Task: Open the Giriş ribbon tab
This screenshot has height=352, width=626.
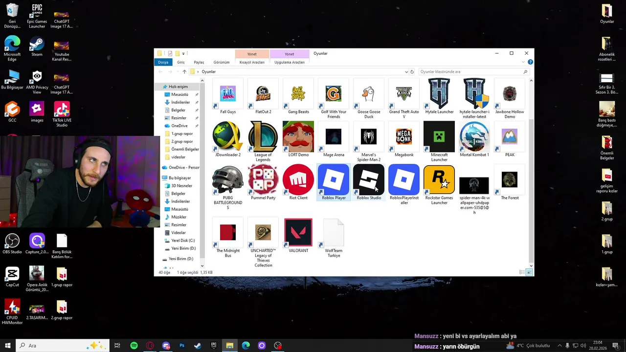Action: (181, 62)
